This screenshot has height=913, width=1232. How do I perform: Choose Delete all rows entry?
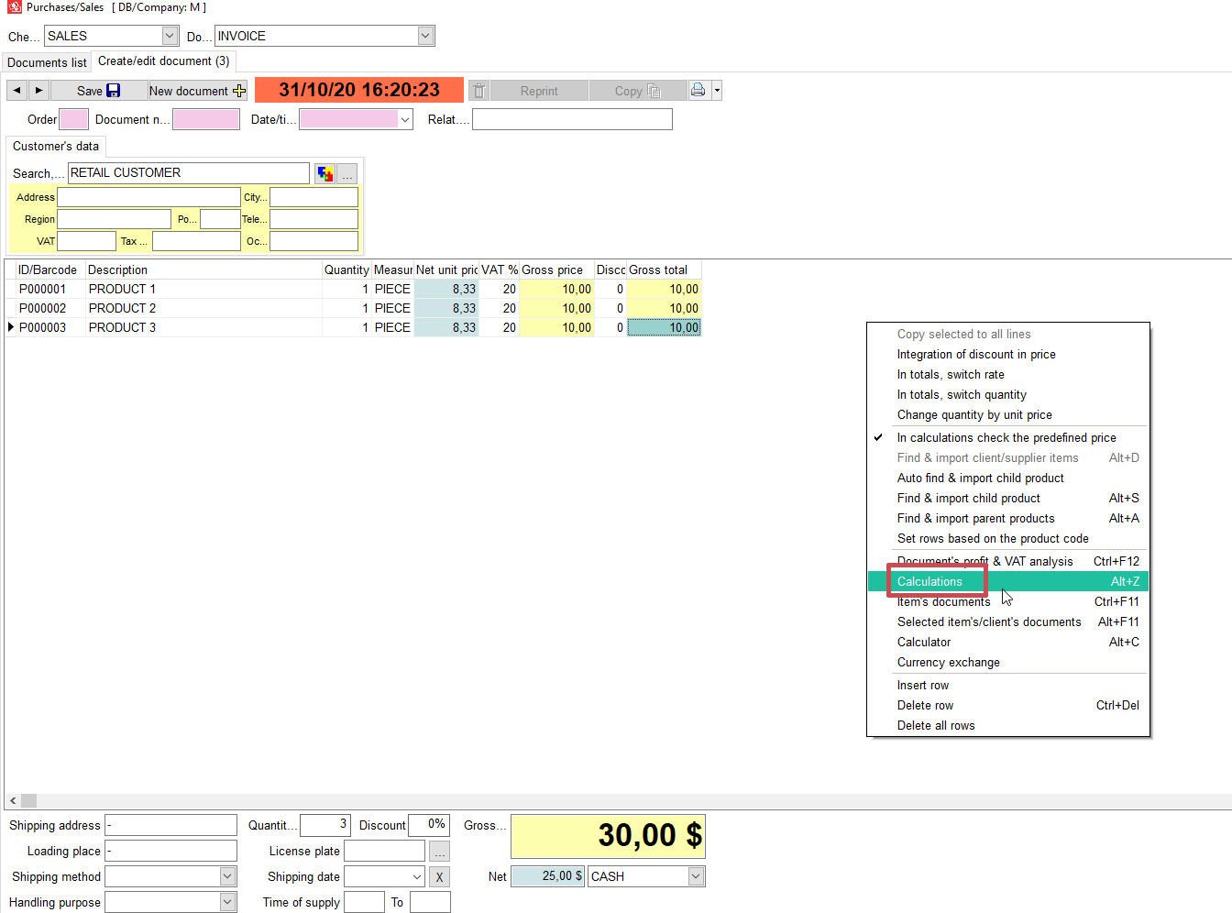pos(1008,725)
